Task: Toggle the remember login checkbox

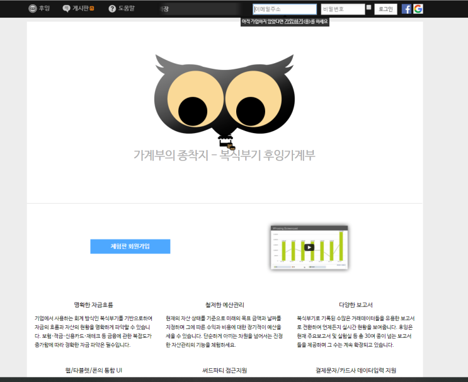Action: pos(368,8)
